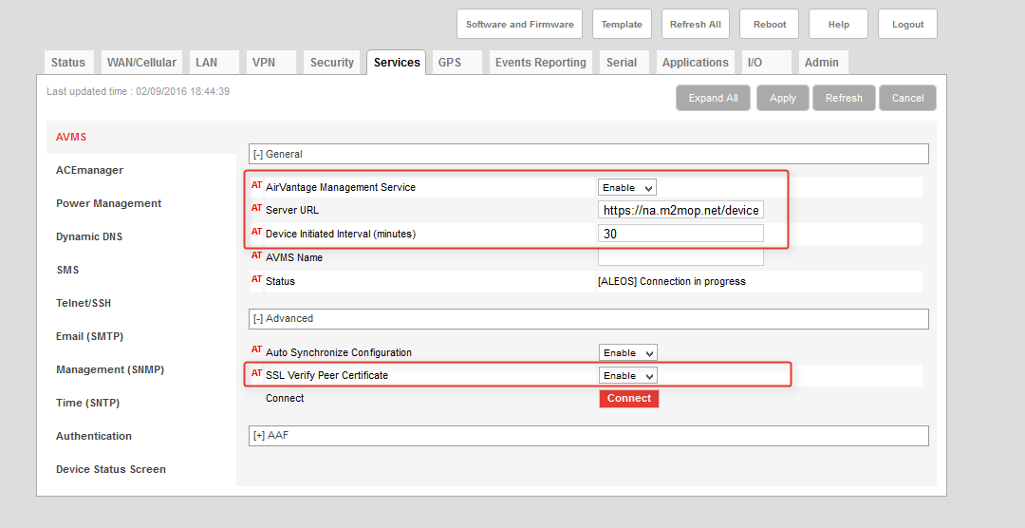Click the AT icon beside Server URL
This screenshot has width=1025, height=528.
point(256,209)
